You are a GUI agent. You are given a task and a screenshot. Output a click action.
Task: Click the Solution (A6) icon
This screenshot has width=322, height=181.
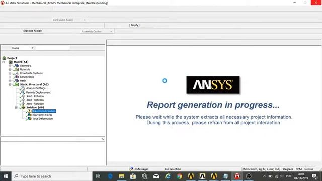point(23,107)
